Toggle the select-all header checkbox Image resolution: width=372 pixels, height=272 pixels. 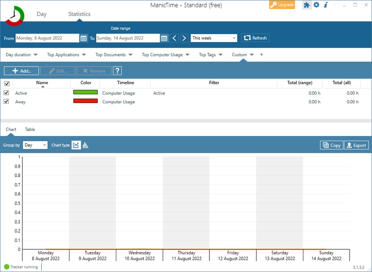(6, 83)
